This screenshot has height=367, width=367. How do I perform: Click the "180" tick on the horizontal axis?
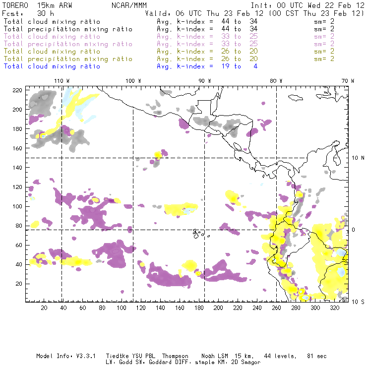click(199, 308)
